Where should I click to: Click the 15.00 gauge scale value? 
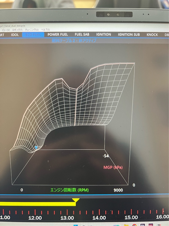pyautogui.click(x=131, y=217)
